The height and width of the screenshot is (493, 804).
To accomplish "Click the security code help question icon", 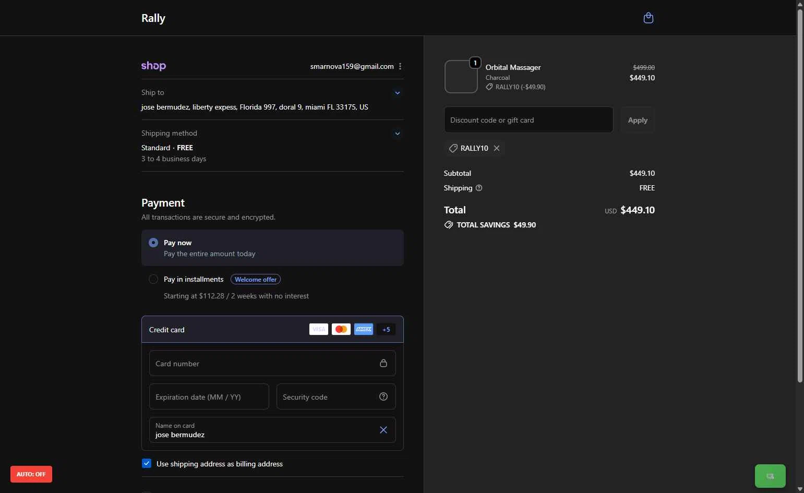I will (383, 396).
